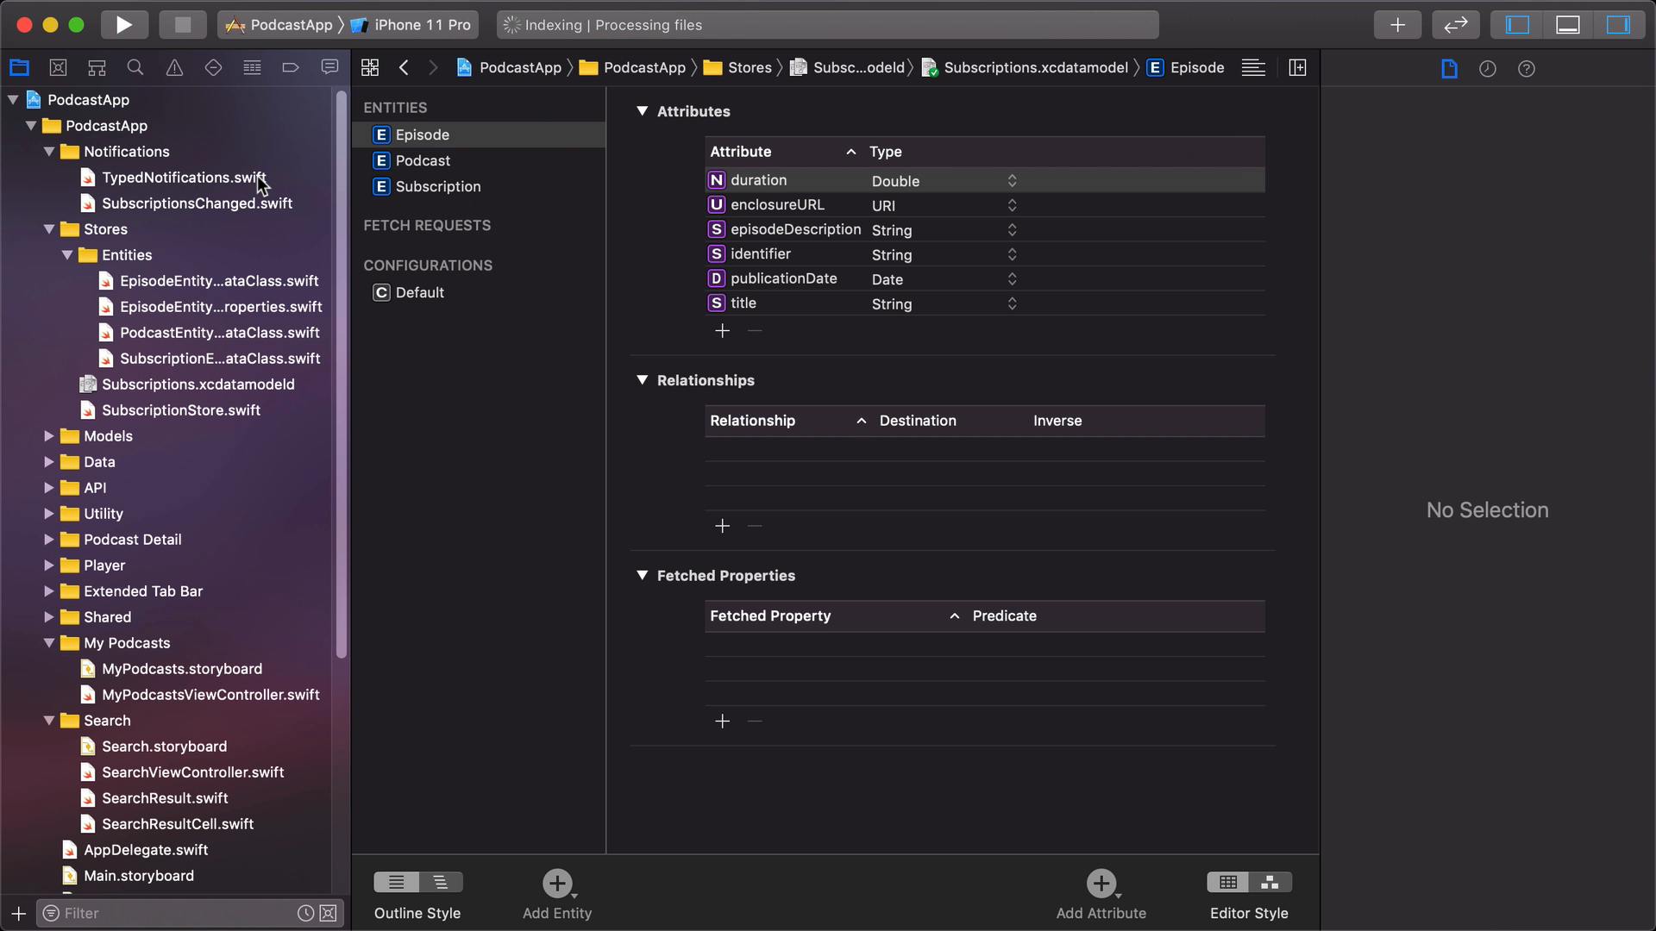Image resolution: width=1656 pixels, height=931 pixels.
Task: Open the find navigator magnifier icon
Action: click(135, 67)
